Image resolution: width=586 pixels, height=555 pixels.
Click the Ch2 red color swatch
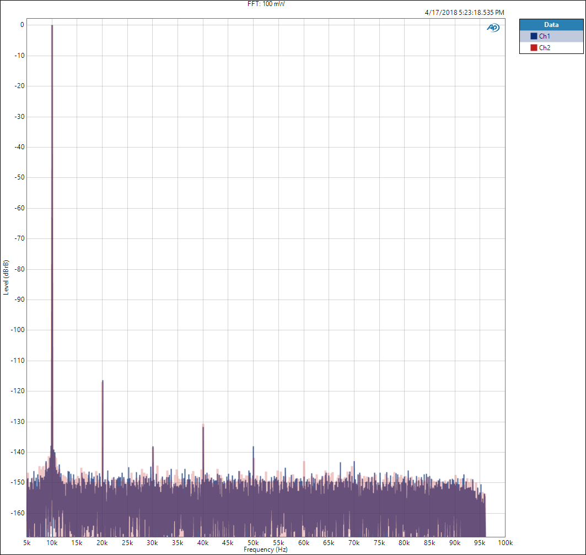534,48
